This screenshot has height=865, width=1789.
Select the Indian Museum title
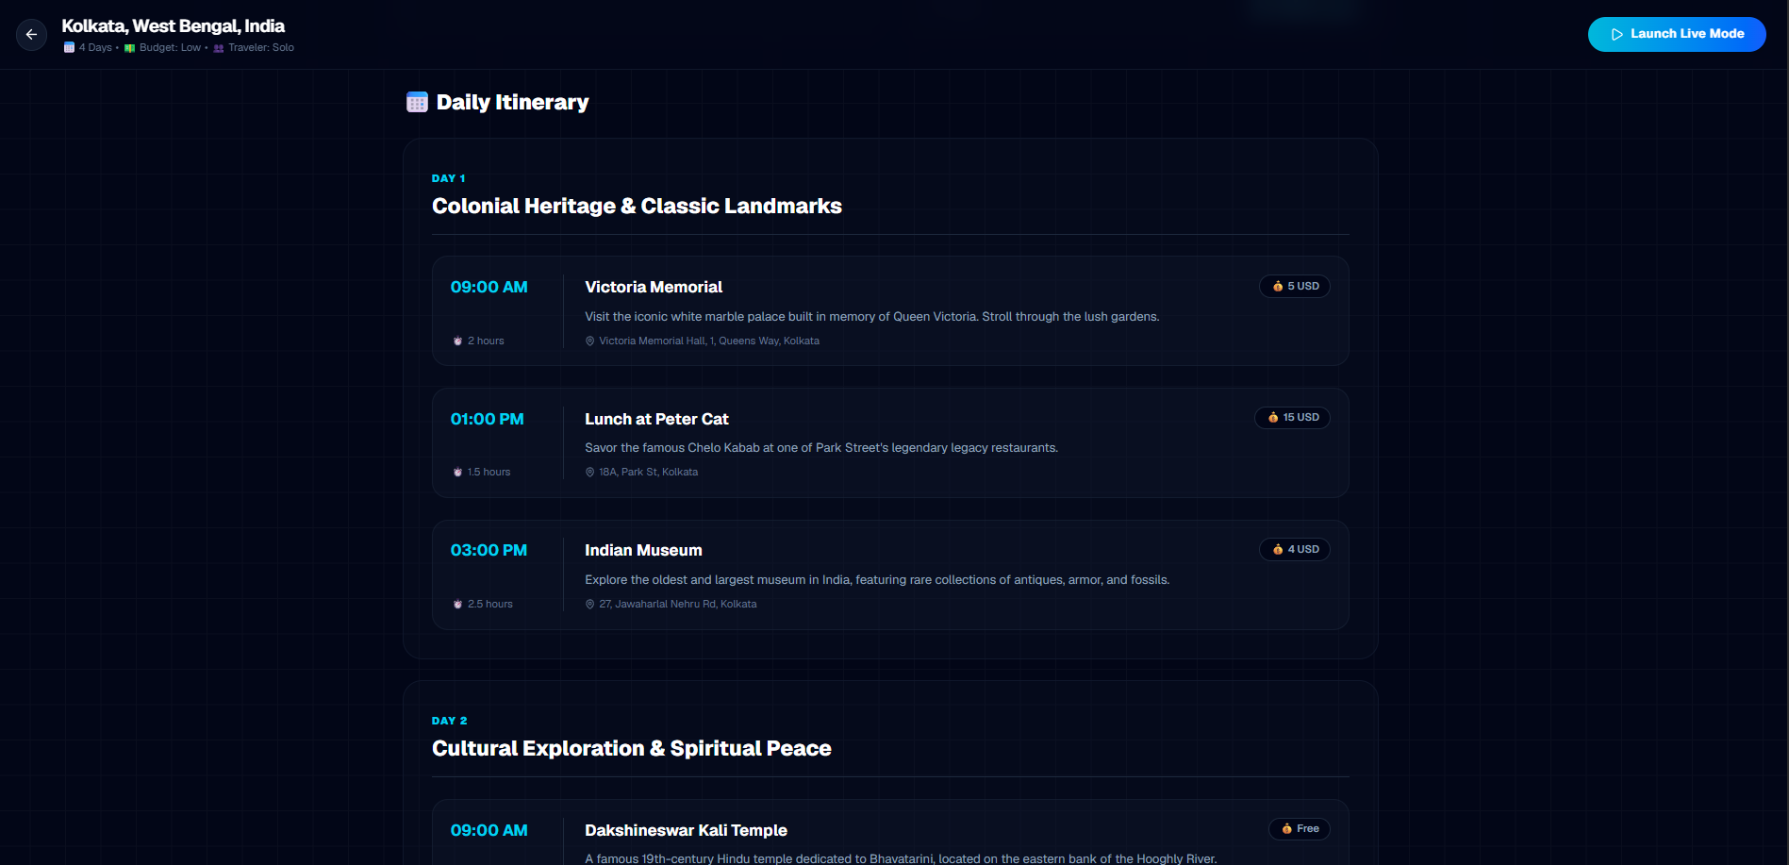(643, 550)
